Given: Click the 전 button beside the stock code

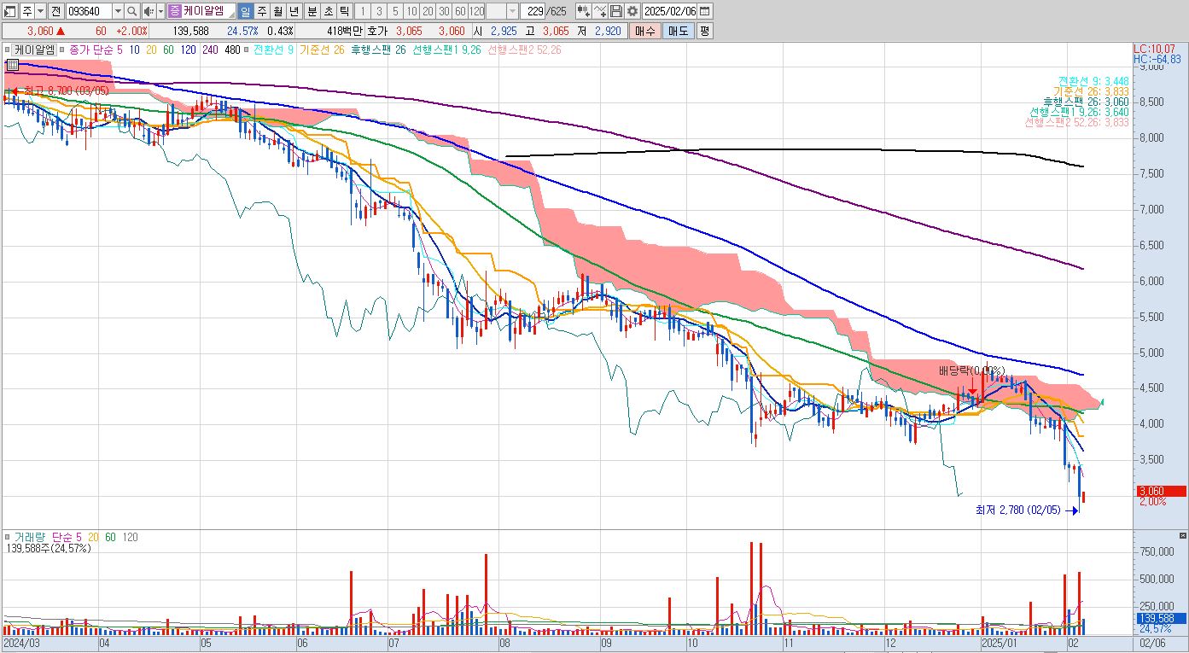Looking at the screenshot, I should 55,11.
